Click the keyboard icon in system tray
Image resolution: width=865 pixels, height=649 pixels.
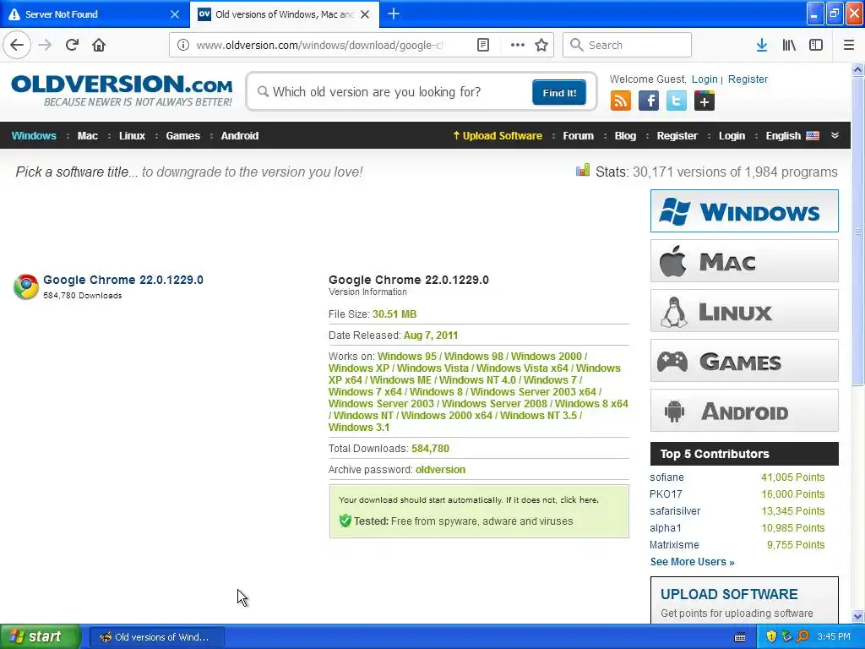tap(740, 637)
